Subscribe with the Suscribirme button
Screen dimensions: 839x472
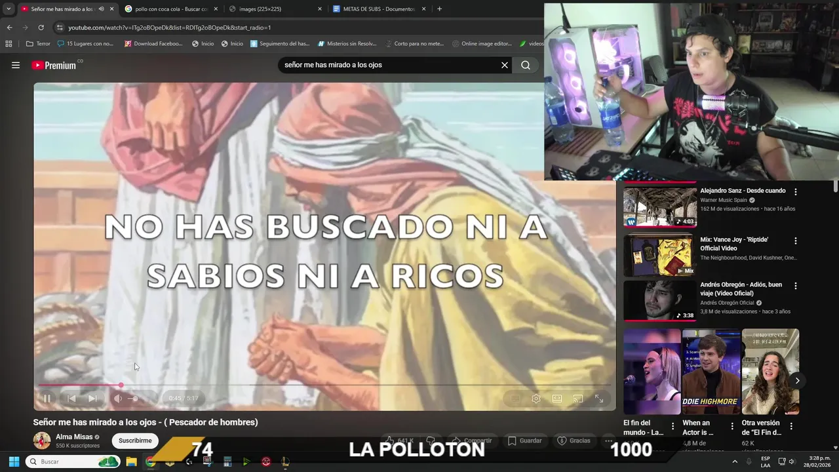[135, 441]
